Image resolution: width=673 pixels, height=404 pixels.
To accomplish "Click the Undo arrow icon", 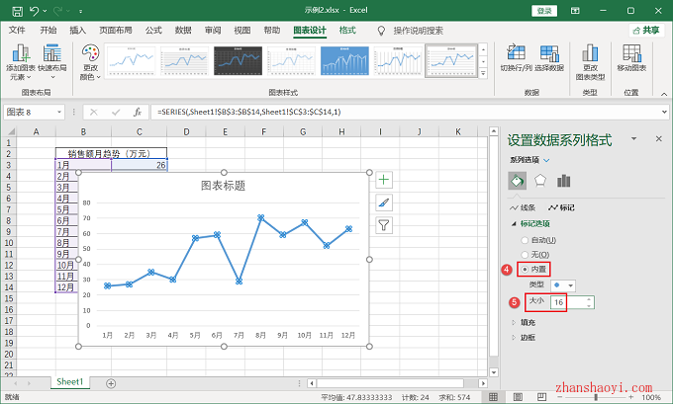I will 35,11.
